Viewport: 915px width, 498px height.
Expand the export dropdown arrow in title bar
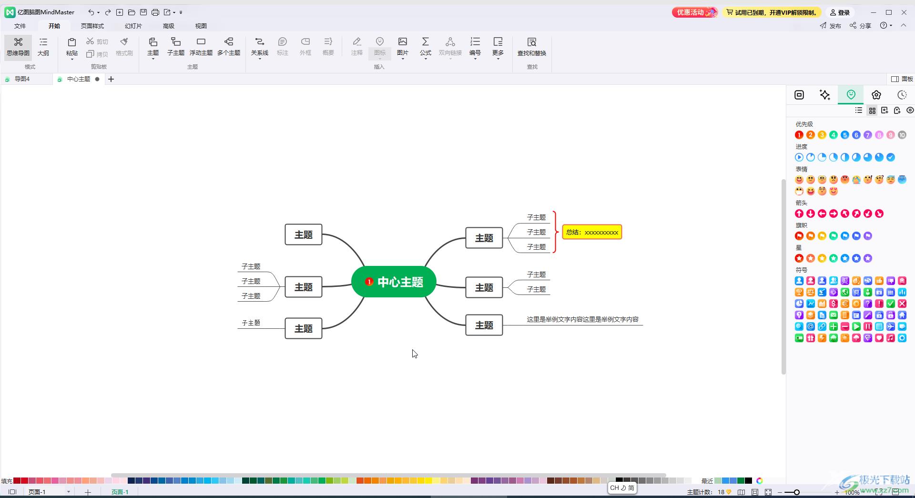[x=174, y=12]
